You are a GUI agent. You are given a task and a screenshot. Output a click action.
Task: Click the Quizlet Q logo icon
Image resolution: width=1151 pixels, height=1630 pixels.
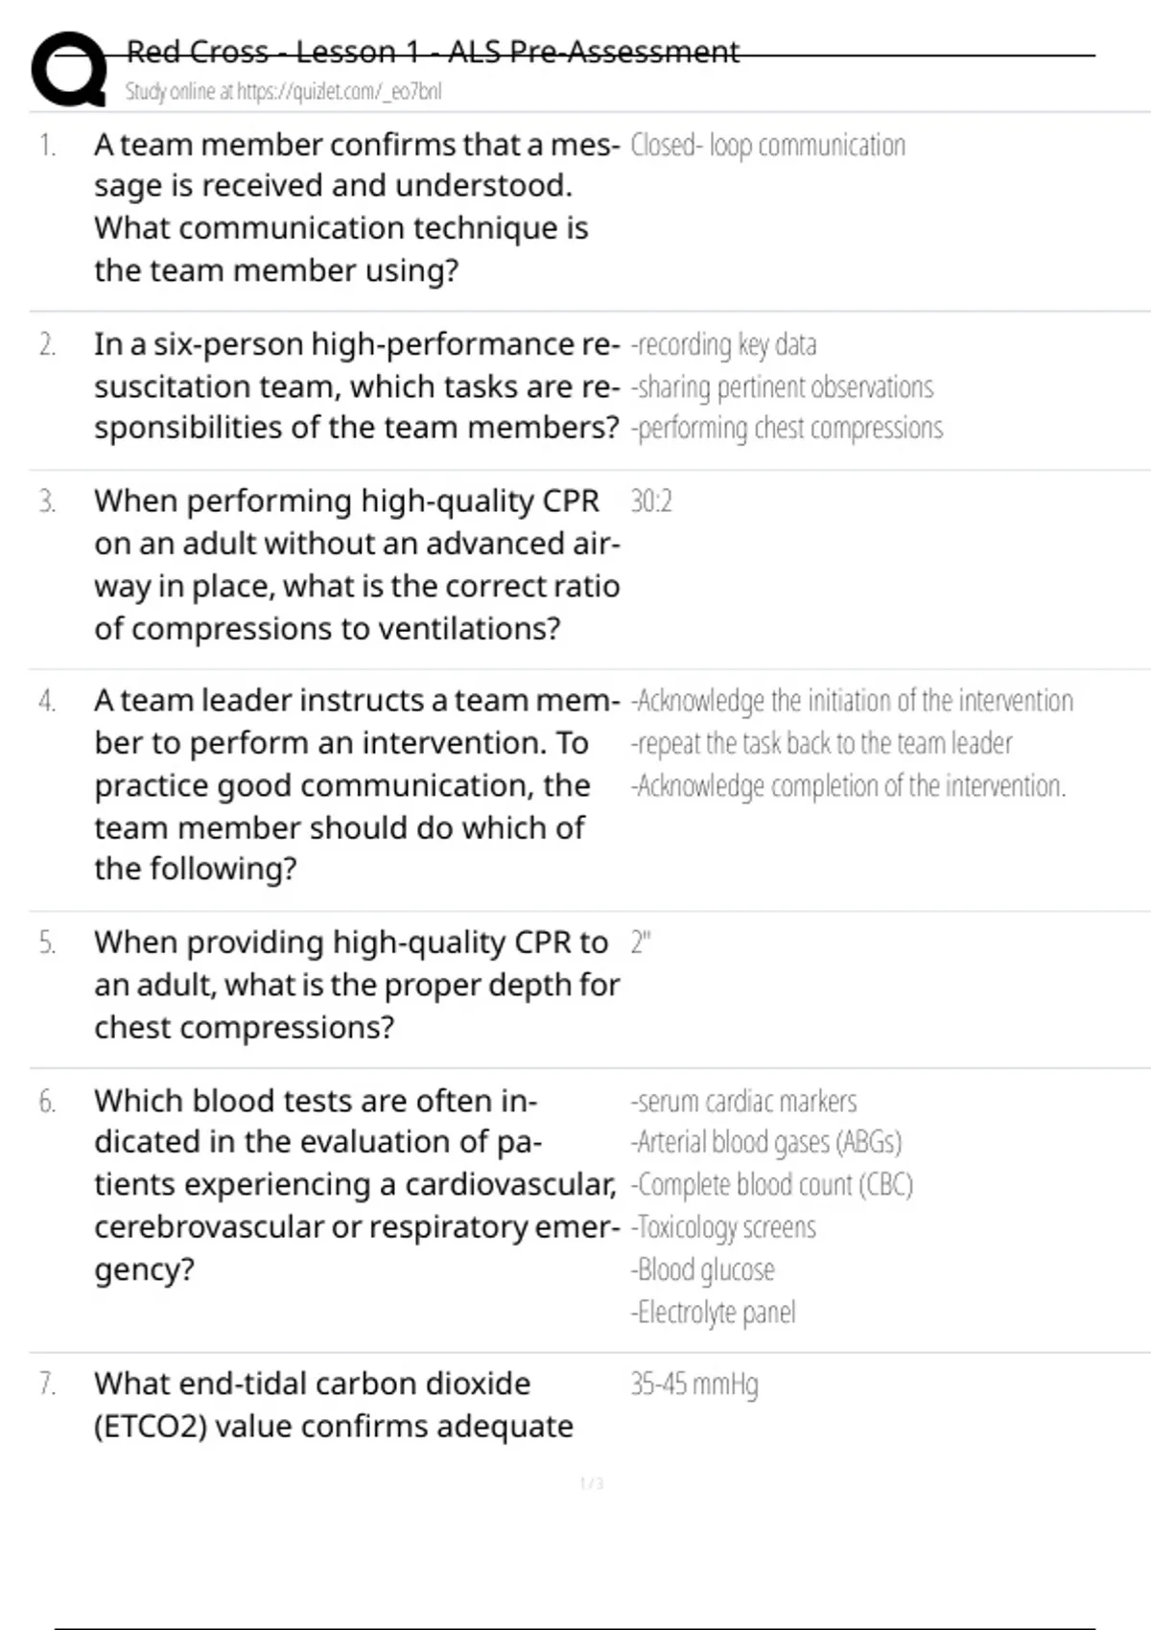[x=69, y=69]
